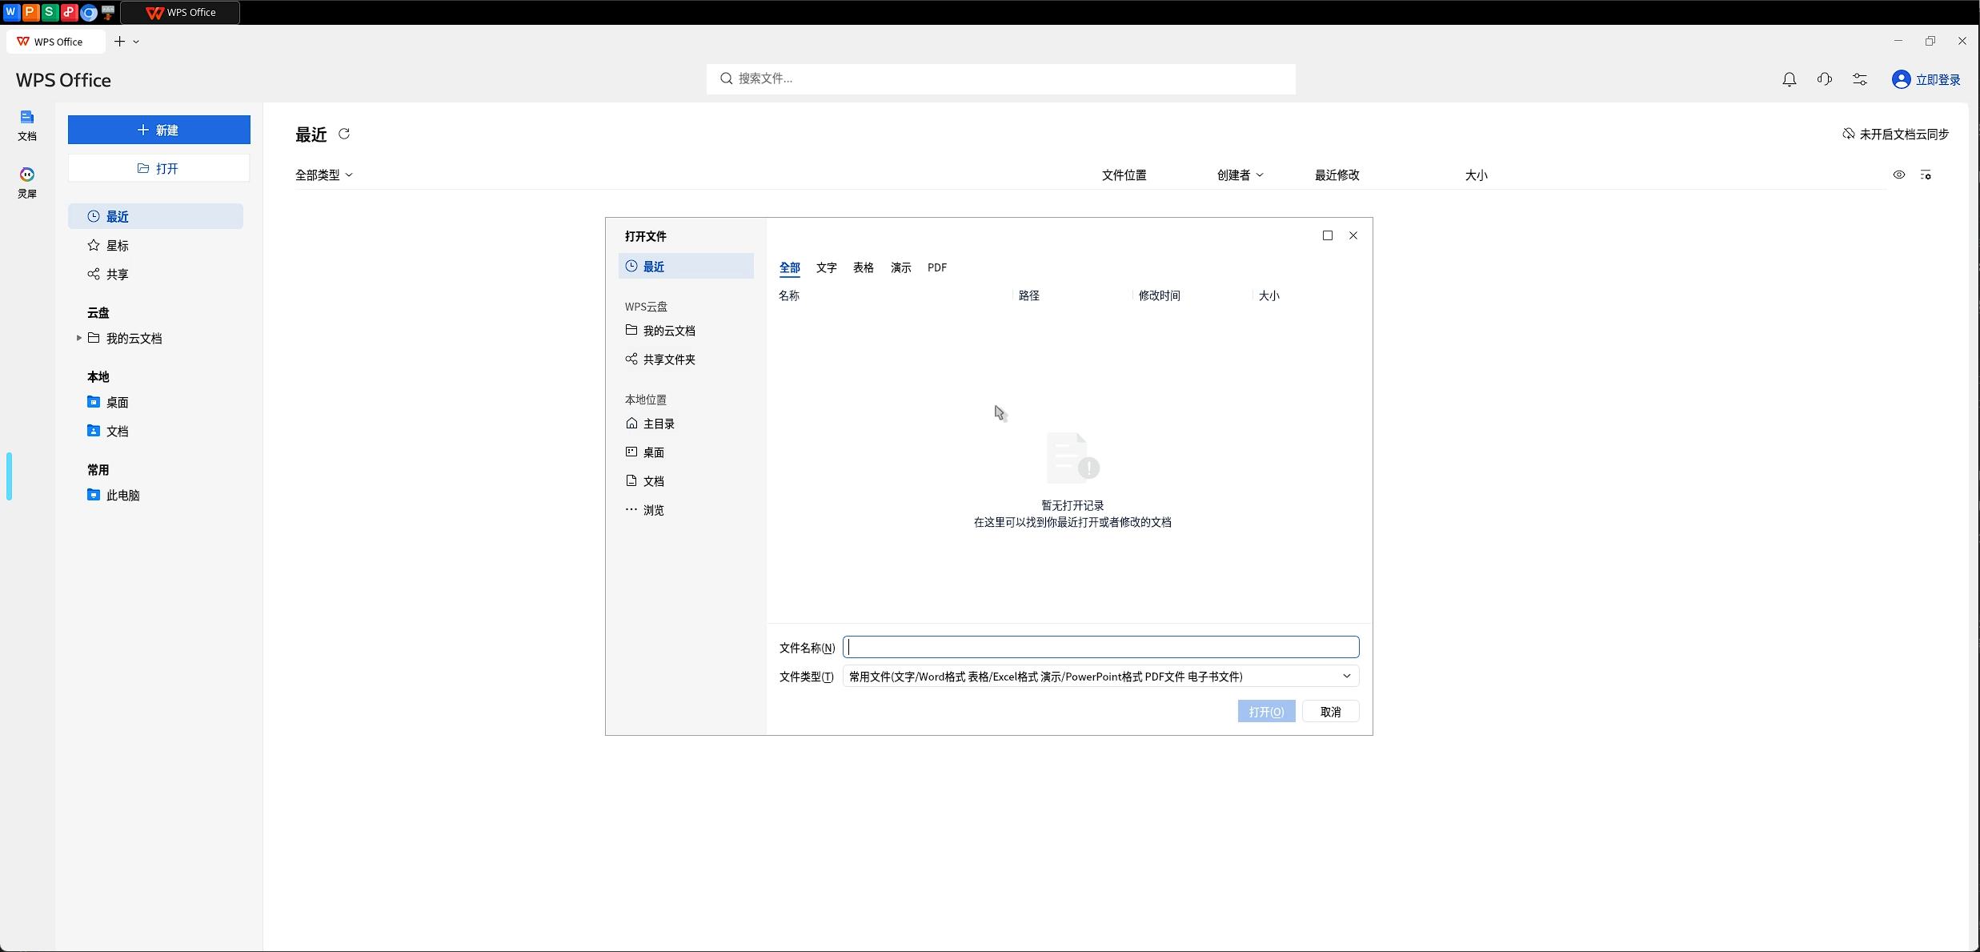This screenshot has height=952, width=1980.
Task: Switch to the 全部 tab in dialog
Action: pos(789,267)
